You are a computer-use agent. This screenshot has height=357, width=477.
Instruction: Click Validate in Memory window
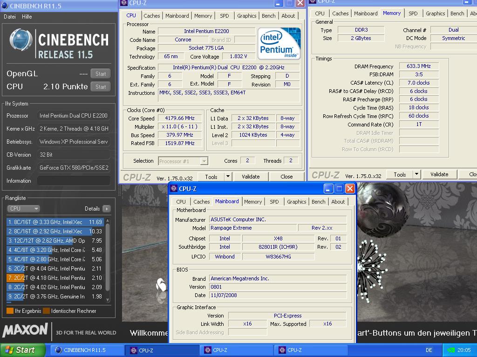coord(439,174)
